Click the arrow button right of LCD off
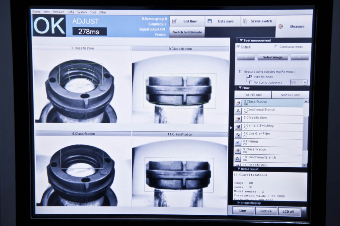Screen dimensions: 340x226 click(x=303, y=211)
